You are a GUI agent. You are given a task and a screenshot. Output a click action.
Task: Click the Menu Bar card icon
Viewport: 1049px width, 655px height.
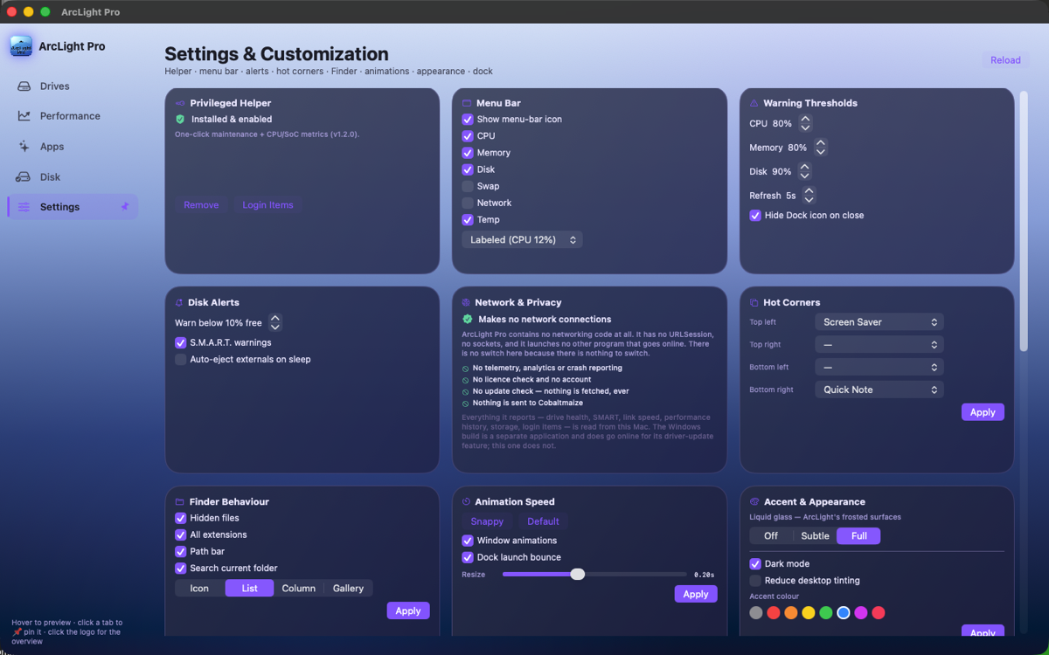tap(467, 103)
